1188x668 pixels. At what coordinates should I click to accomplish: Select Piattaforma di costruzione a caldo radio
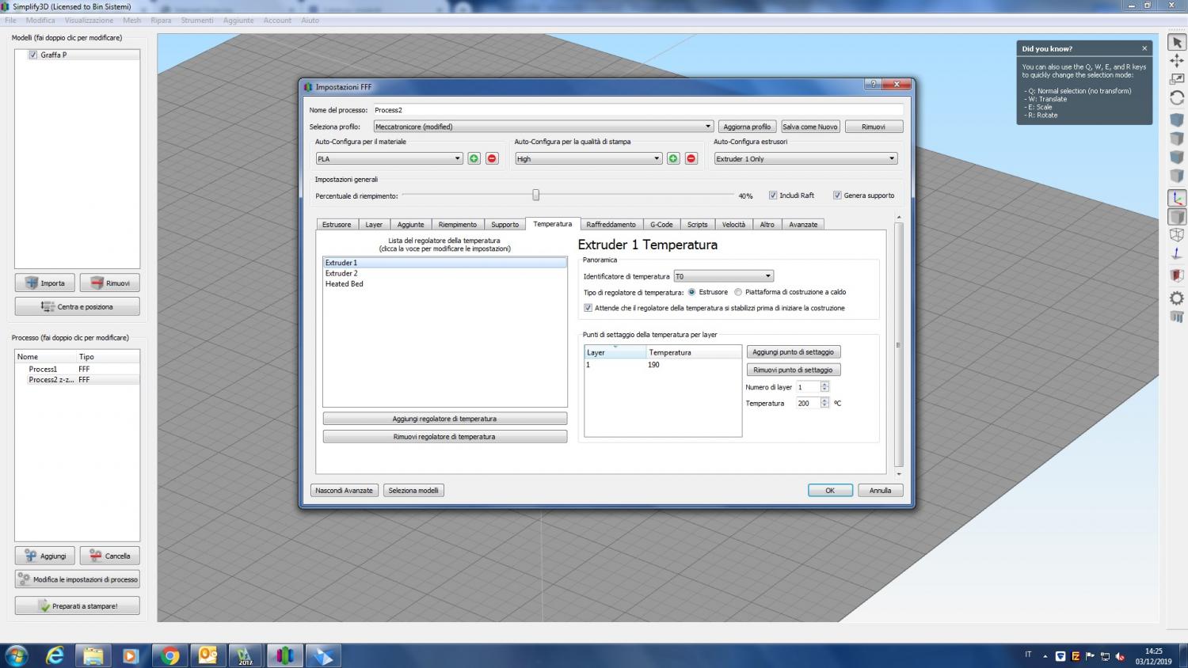[738, 292]
